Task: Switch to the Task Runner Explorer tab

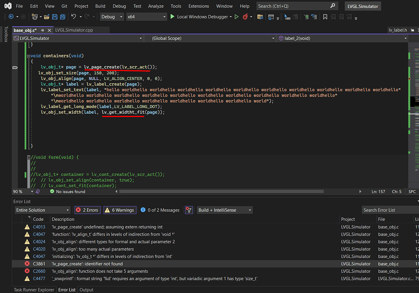Action: point(34,290)
